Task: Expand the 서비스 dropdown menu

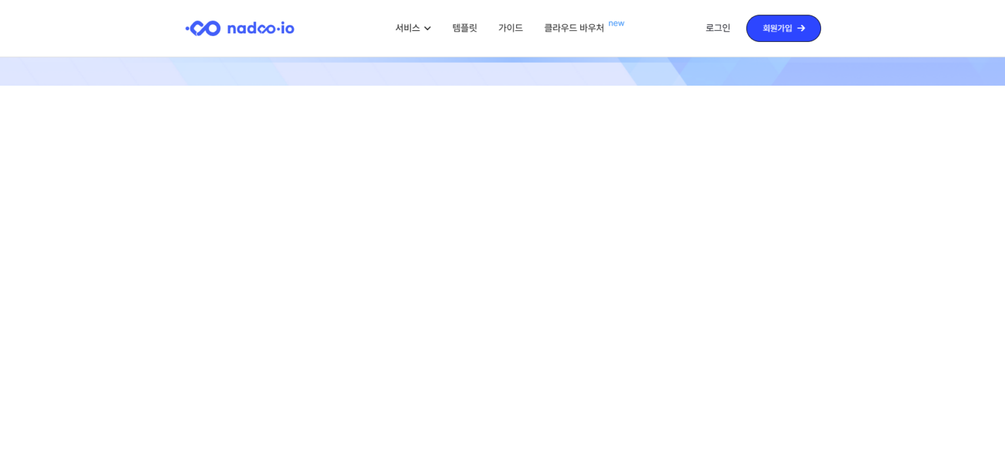Action: (x=413, y=28)
